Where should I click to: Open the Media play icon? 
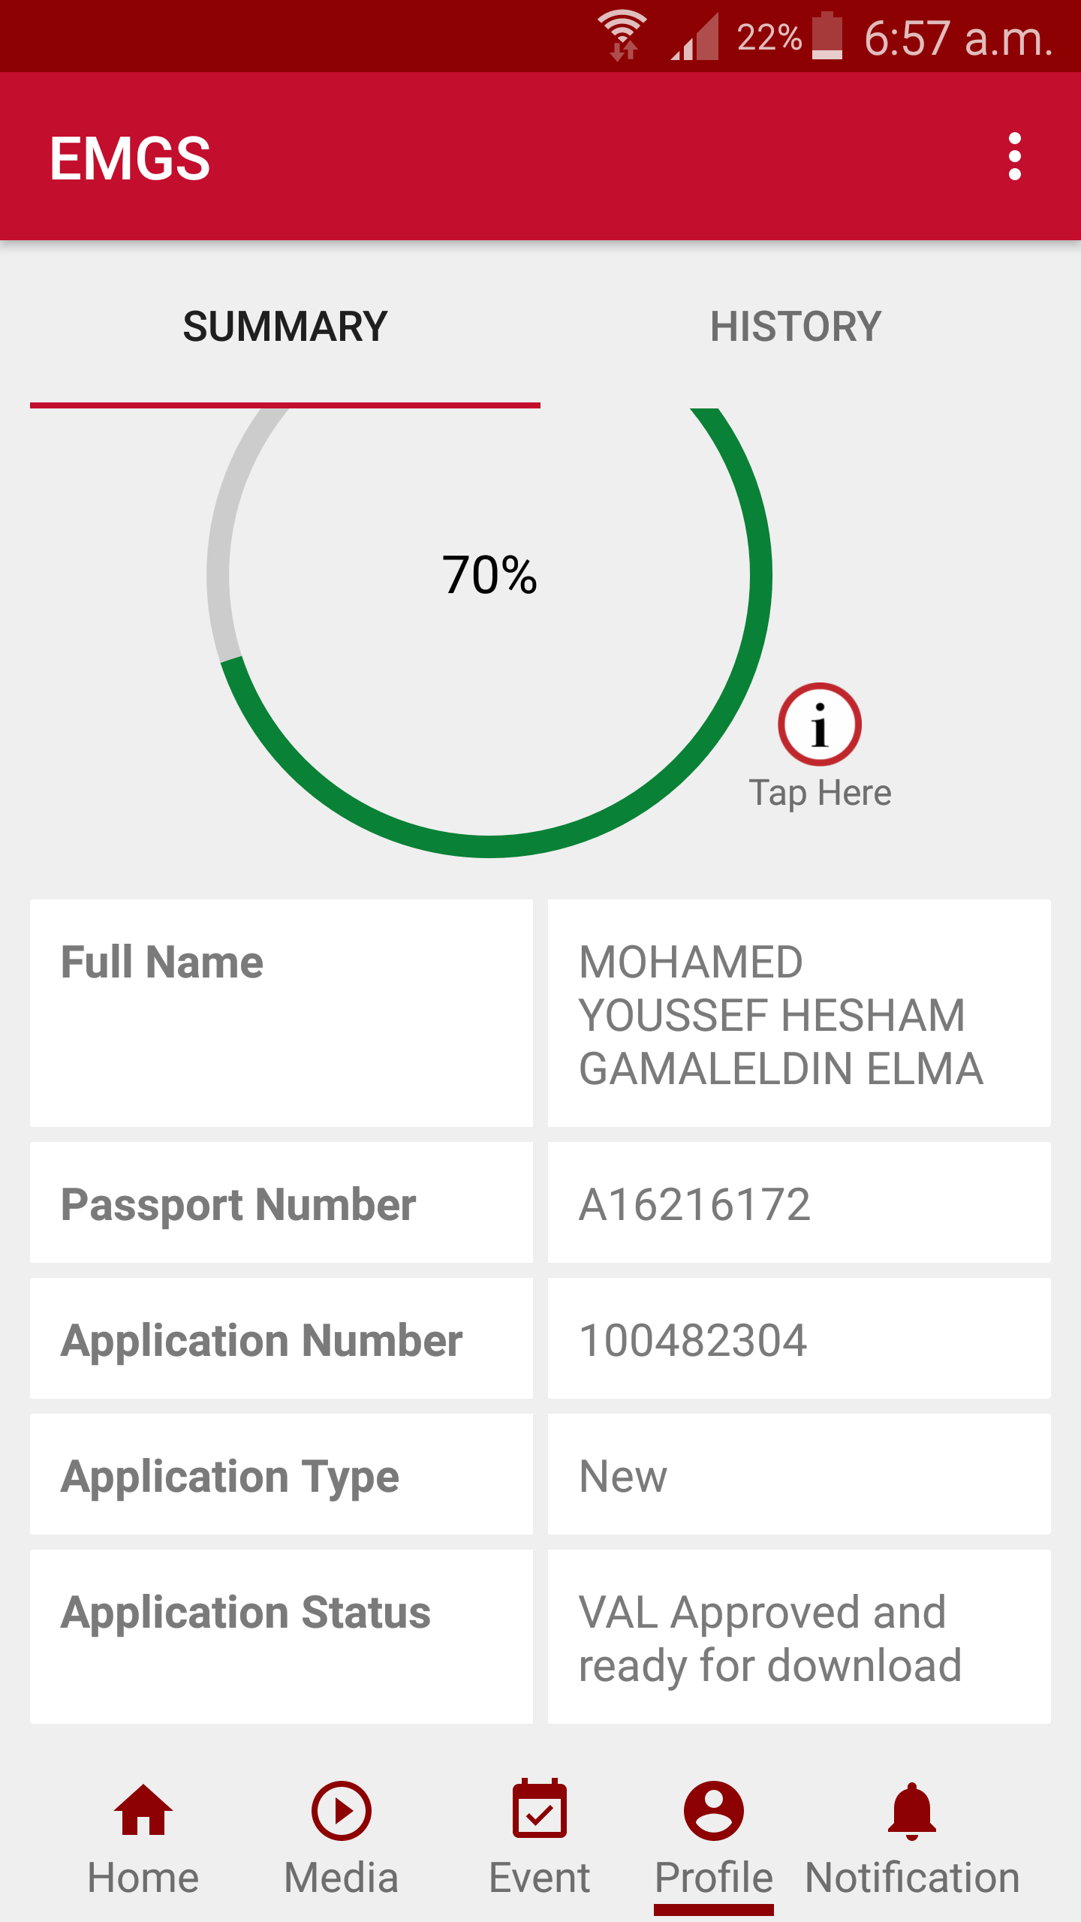(341, 1811)
